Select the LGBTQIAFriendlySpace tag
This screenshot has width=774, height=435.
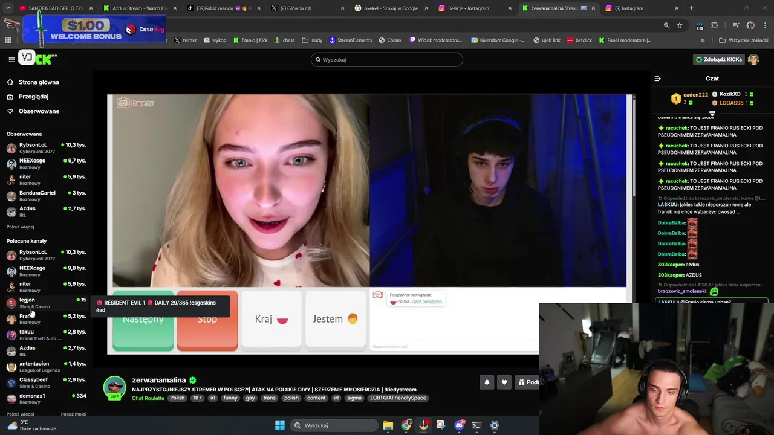(398, 398)
